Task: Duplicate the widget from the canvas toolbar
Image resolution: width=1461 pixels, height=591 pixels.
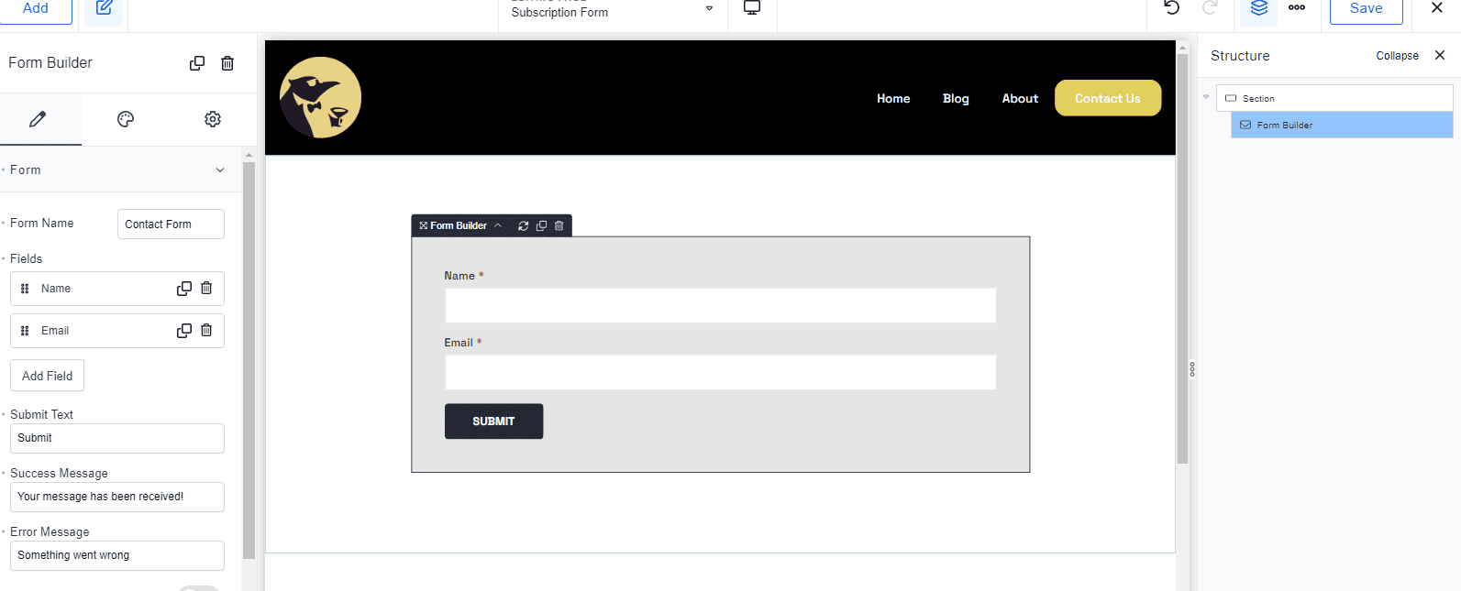Action: click(541, 225)
